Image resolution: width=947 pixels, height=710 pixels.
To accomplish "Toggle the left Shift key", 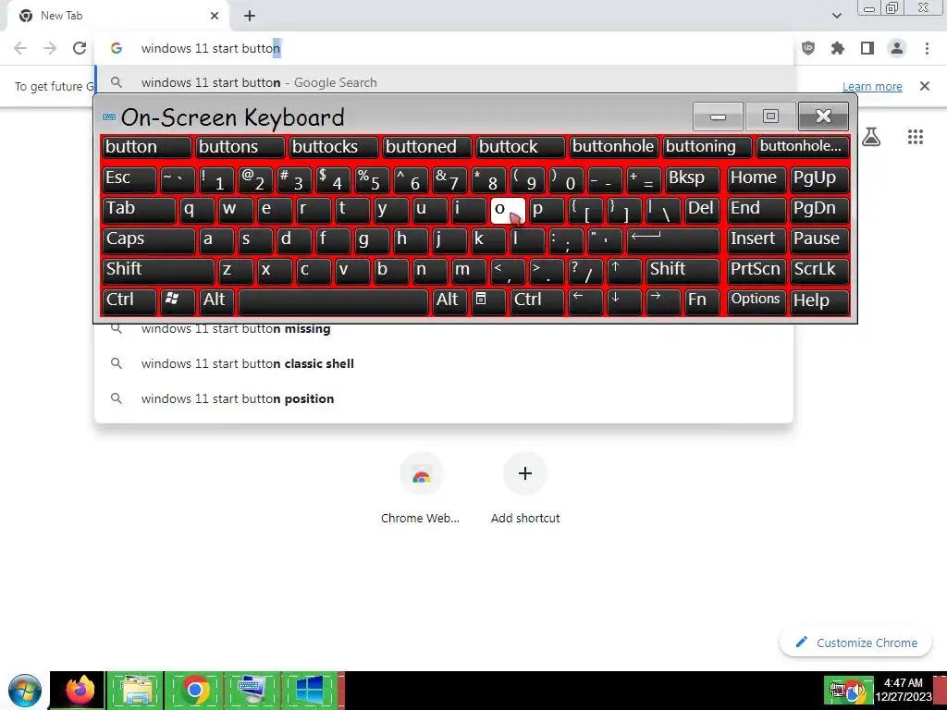I will tap(158, 271).
